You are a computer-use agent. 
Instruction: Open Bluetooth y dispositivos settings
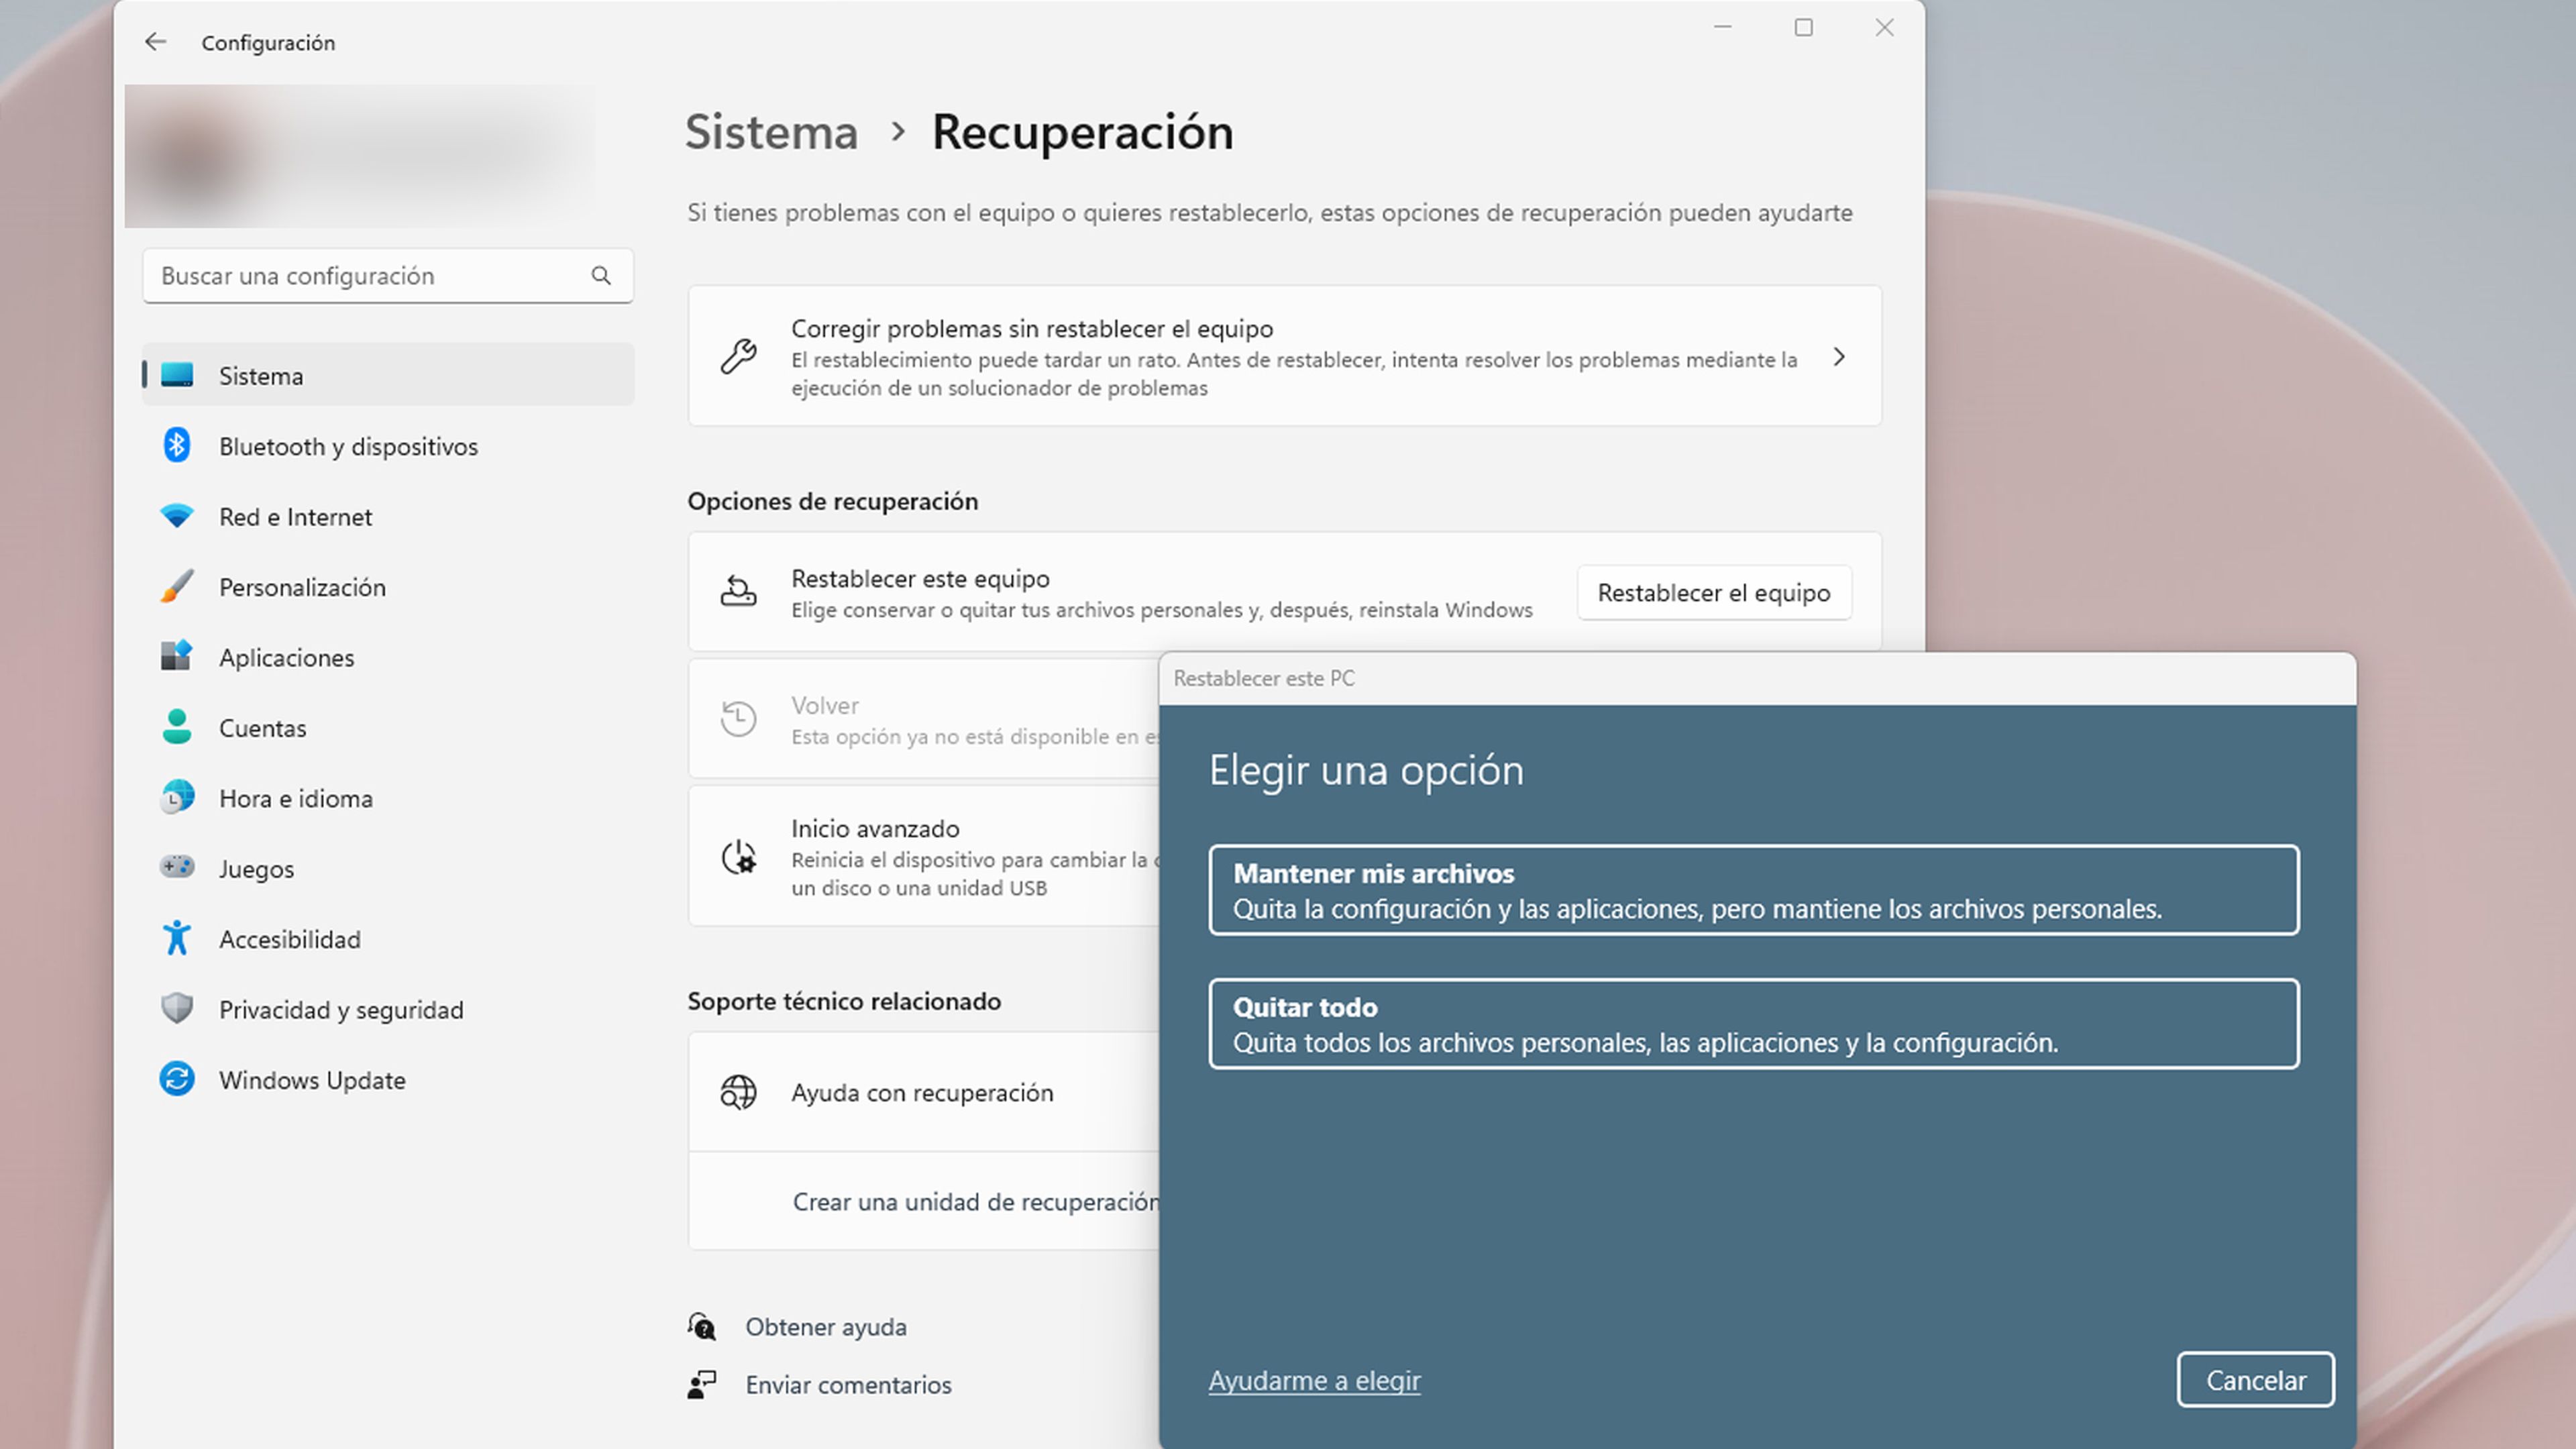click(388, 446)
